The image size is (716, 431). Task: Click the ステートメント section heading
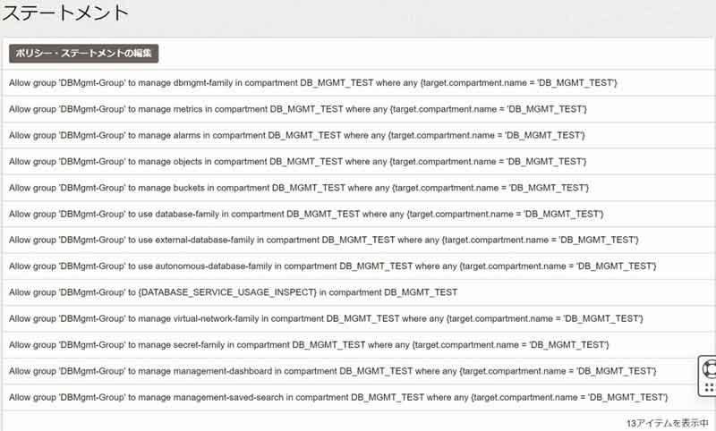[65, 13]
